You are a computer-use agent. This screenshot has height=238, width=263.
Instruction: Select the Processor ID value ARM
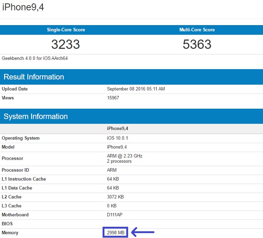[x=112, y=170]
